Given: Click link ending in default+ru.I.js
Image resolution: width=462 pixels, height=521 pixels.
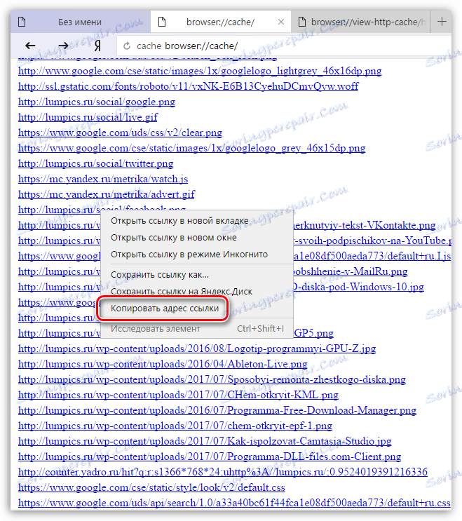Looking at the screenshot, I should (372, 256).
